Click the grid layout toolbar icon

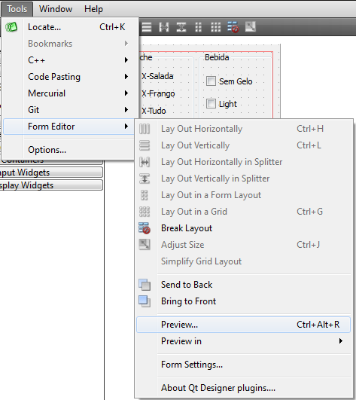tap(215, 27)
